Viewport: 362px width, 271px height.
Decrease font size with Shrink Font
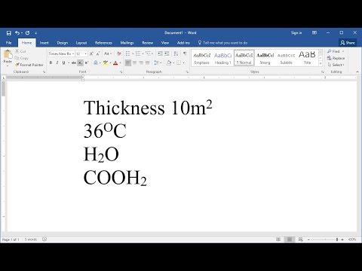pyautogui.click(x=98, y=53)
